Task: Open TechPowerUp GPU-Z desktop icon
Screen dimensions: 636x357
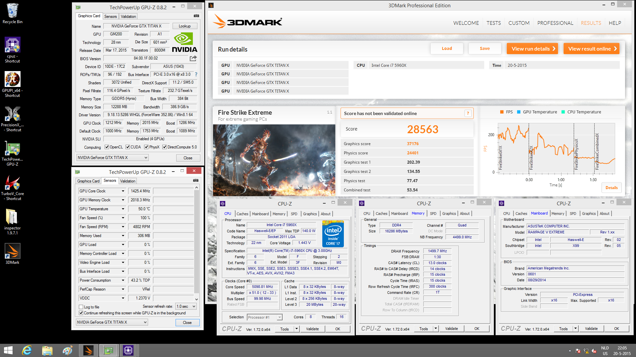Action: pyautogui.click(x=12, y=154)
